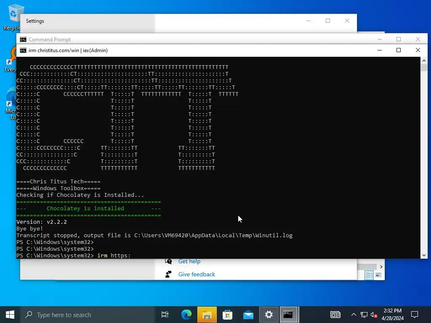Launch Microsoft Edge from the taskbar
The width and height of the screenshot is (431, 323).
point(186,315)
